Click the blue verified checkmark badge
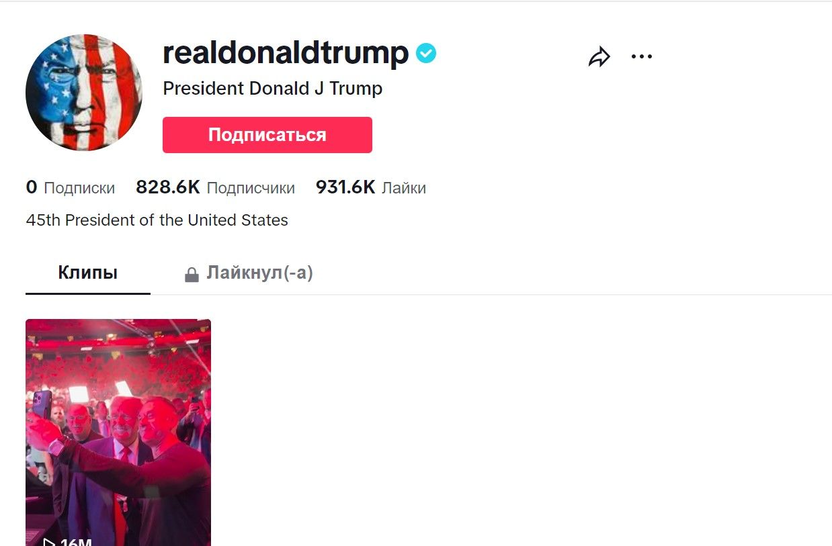Viewport: 832px width, 546px height. (426, 53)
